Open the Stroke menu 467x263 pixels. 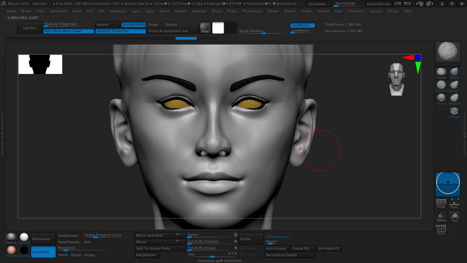point(306,11)
